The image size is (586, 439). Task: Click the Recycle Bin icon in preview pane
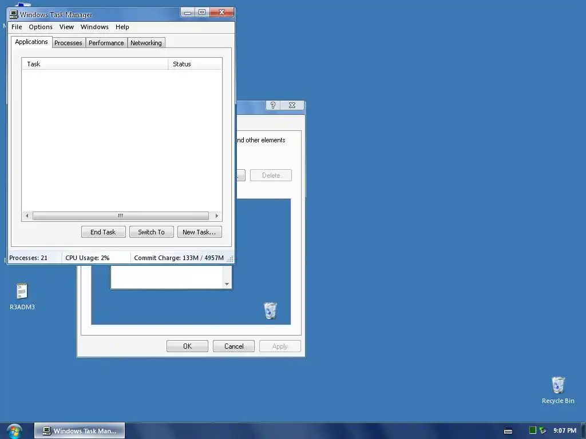tap(270, 310)
